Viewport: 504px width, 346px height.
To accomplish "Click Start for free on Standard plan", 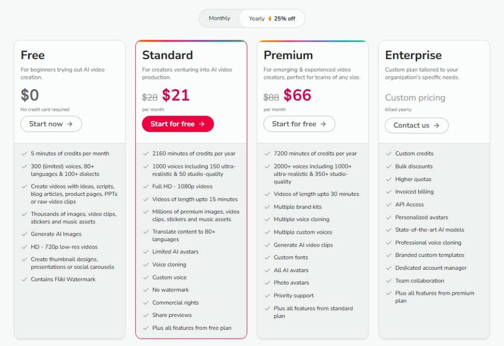I will [x=178, y=124].
